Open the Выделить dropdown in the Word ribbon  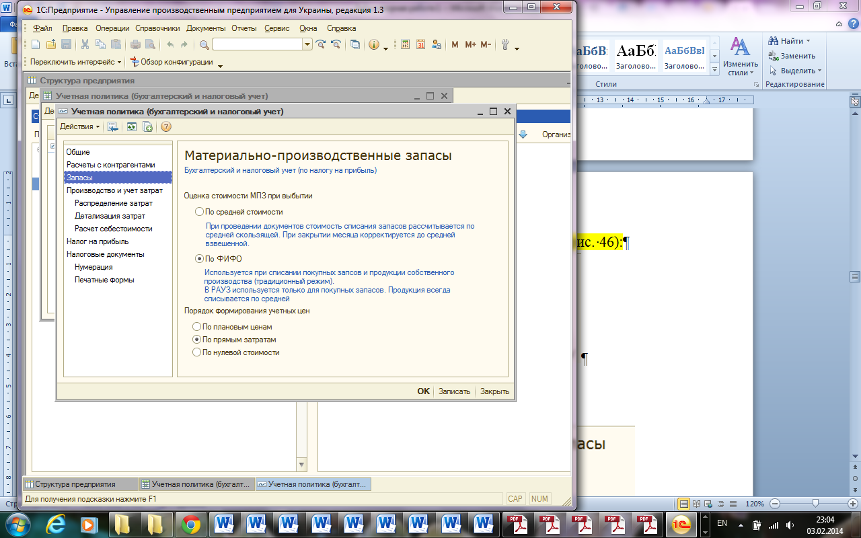pos(796,71)
